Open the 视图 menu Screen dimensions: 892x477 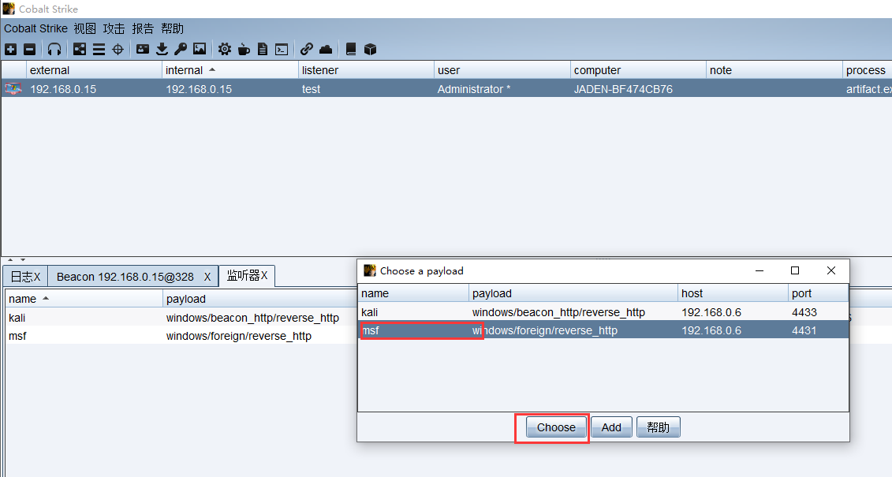(x=85, y=28)
